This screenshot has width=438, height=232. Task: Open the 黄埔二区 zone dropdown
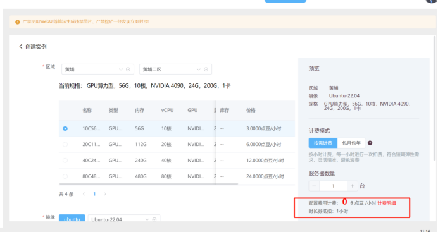pyautogui.click(x=175, y=70)
